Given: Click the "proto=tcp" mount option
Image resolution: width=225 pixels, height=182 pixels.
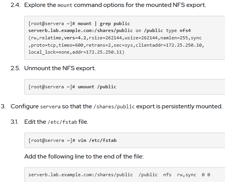Looking at the screenshot, I should pyautogui.click(x=43, y=45).
